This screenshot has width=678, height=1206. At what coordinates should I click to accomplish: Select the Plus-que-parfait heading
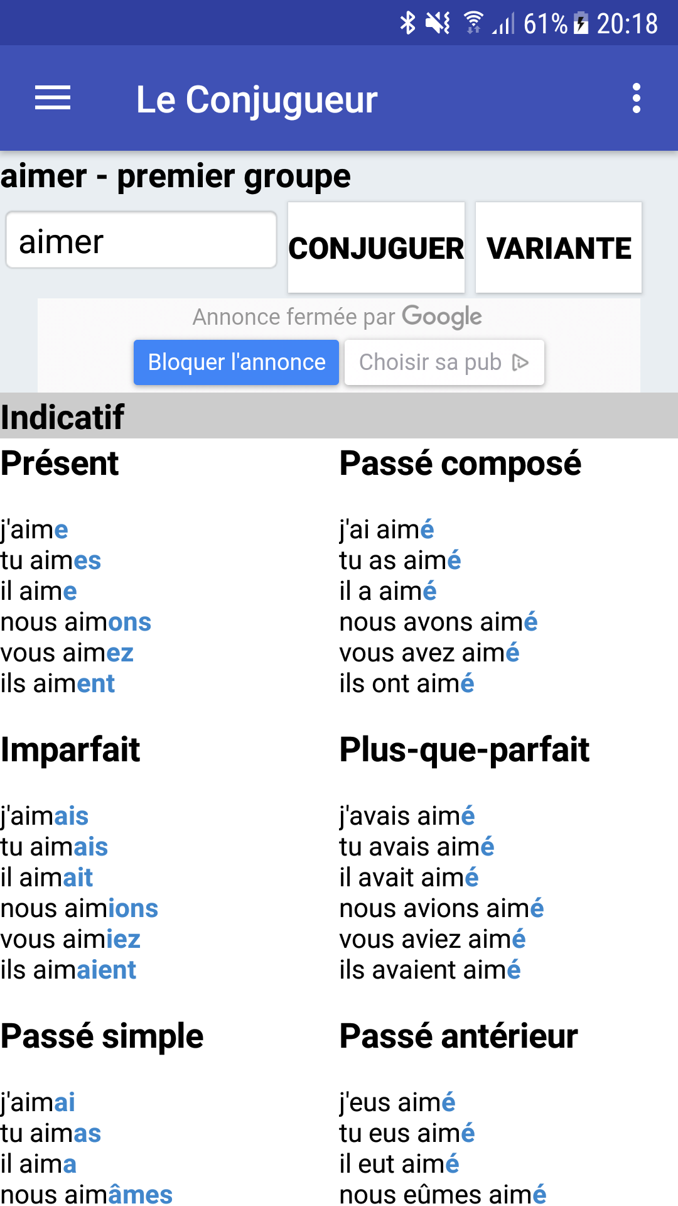(x=465, y=750)
